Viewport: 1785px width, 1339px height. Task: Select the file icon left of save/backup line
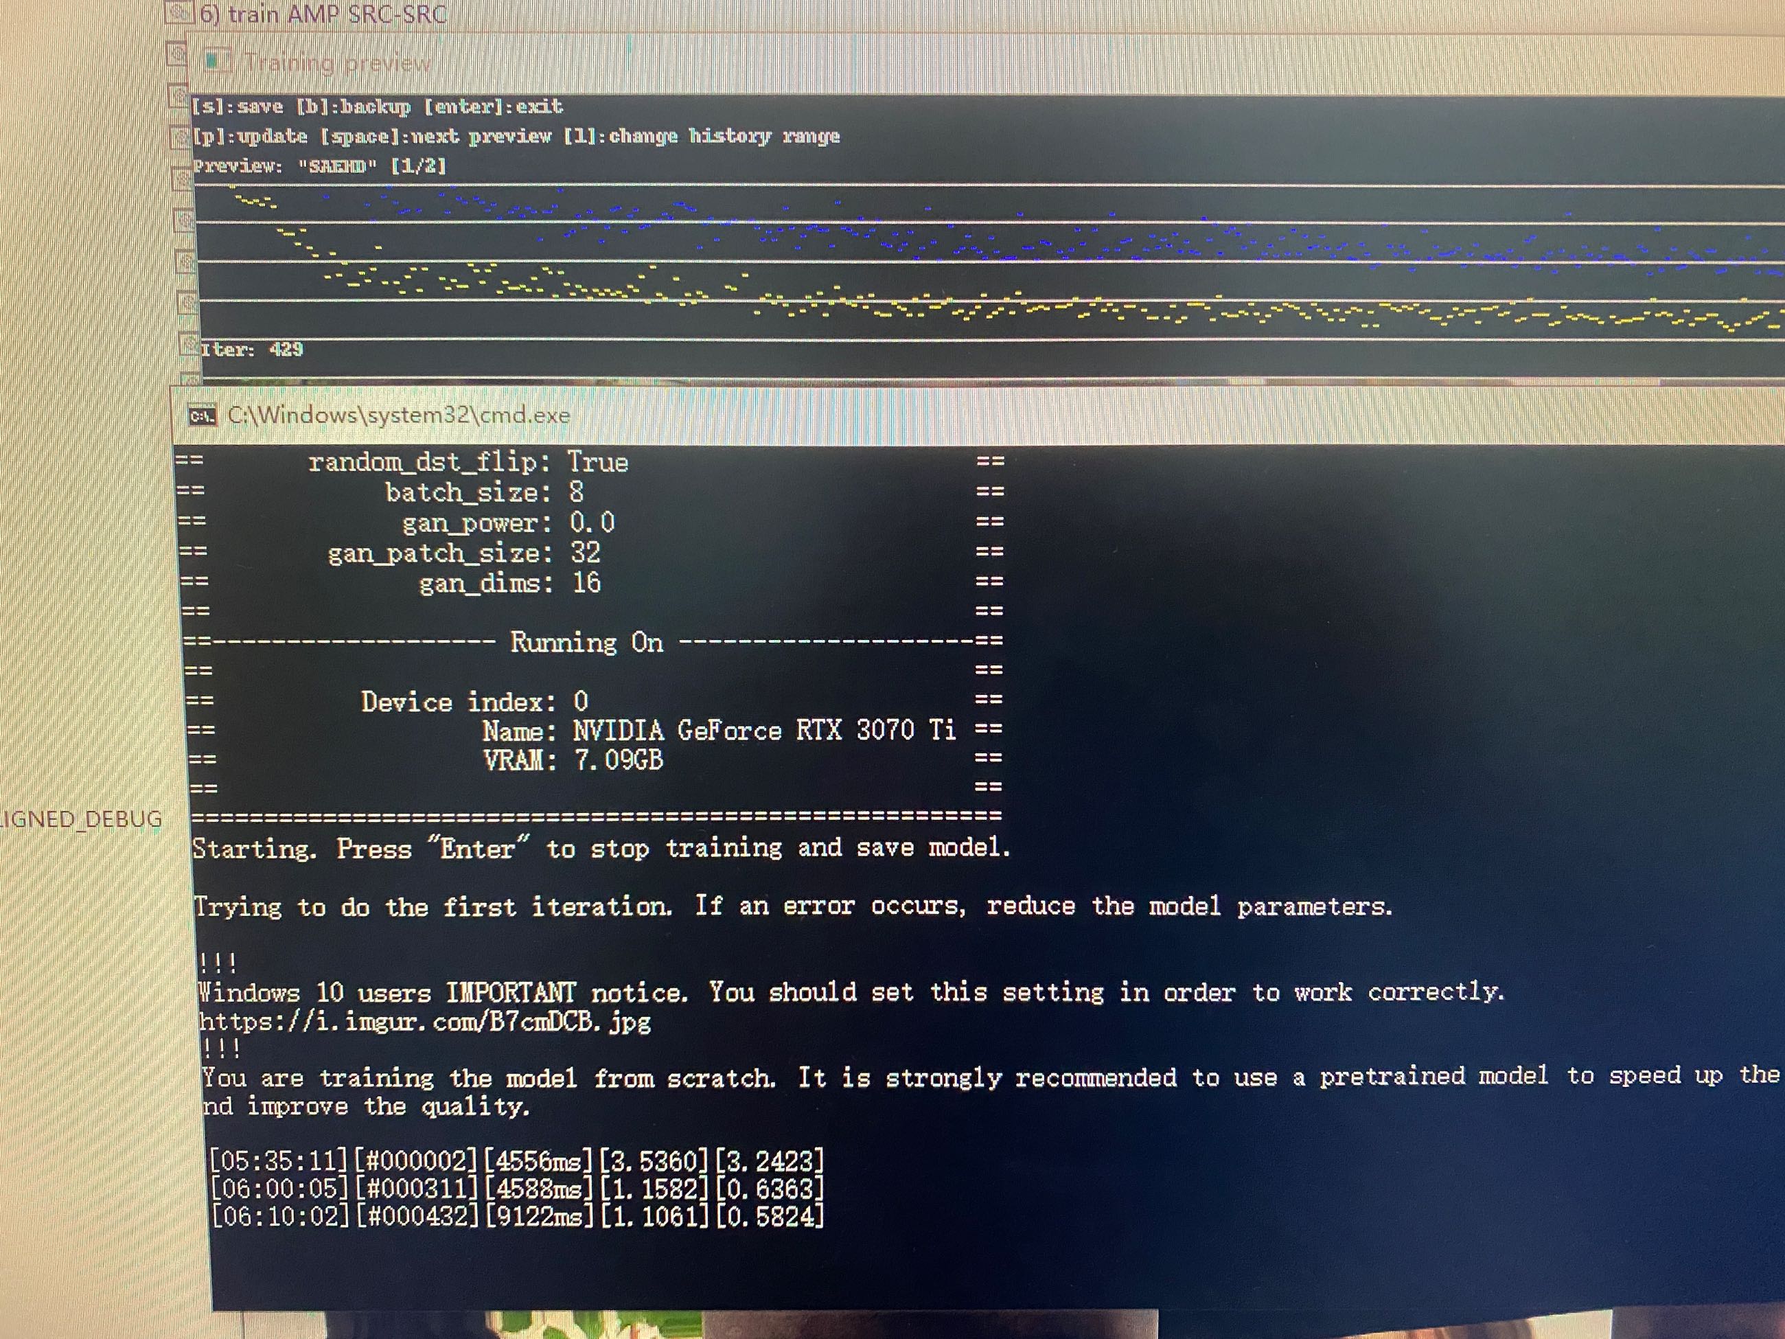point(179,98)
